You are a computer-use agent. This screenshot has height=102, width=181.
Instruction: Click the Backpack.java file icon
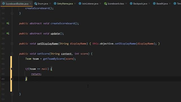click(x=131, y=4)
